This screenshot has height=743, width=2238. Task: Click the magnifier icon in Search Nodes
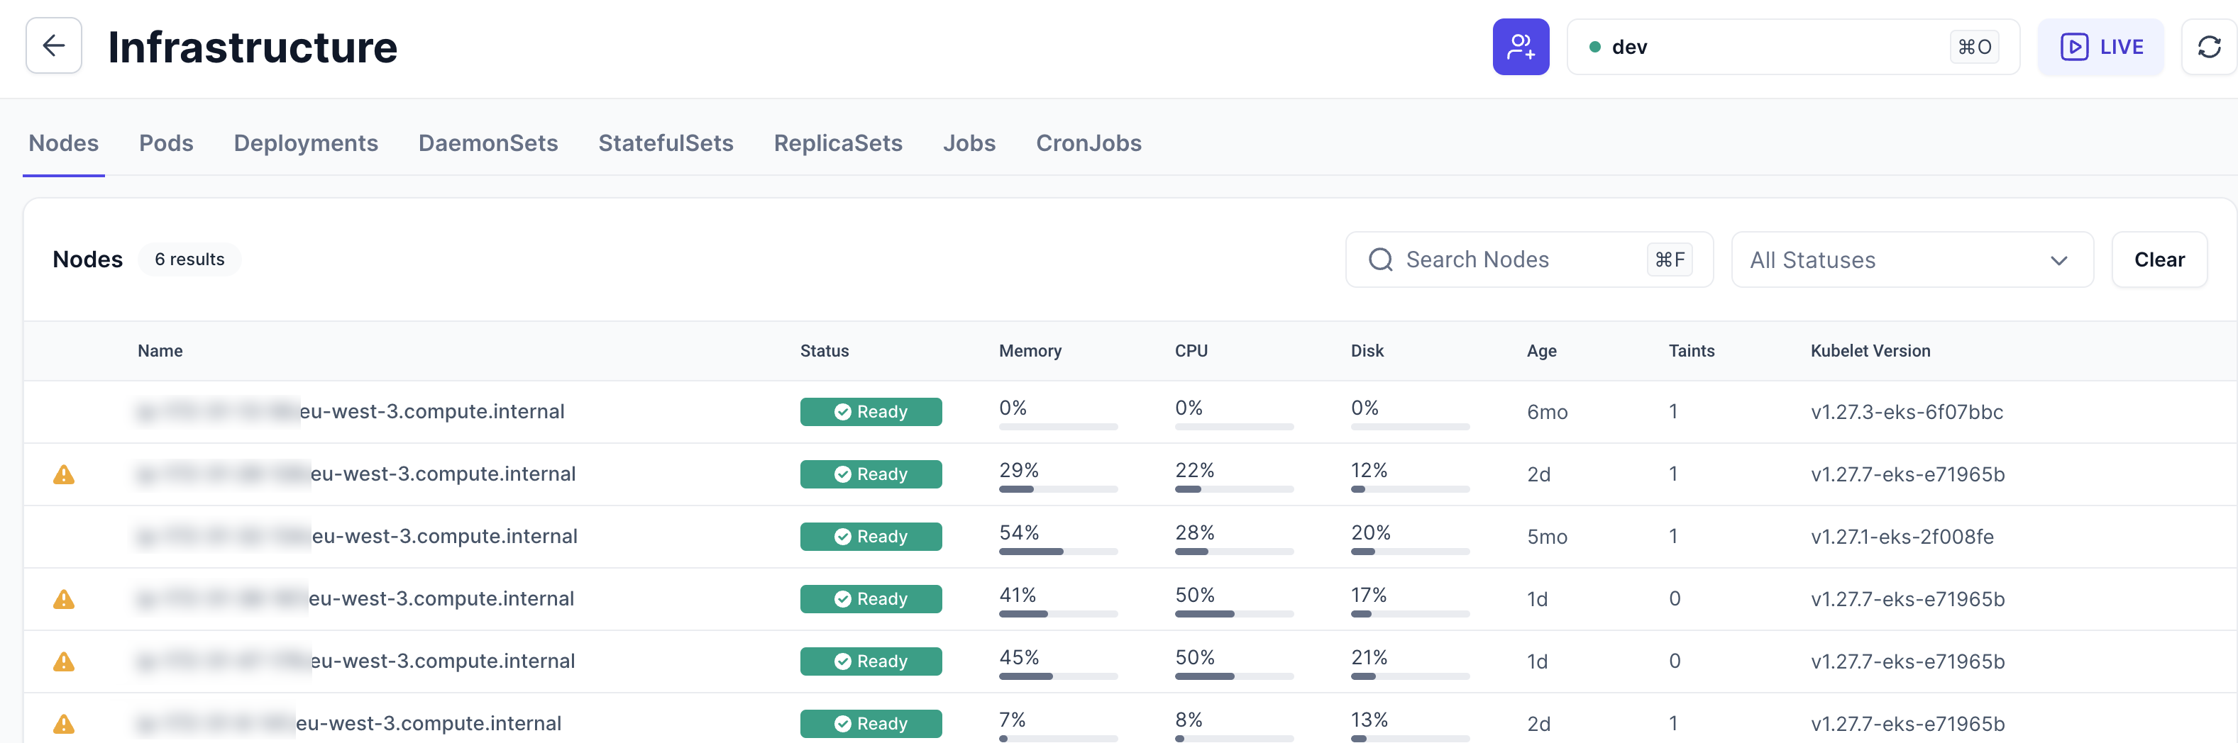click(x=1381, y=259)
